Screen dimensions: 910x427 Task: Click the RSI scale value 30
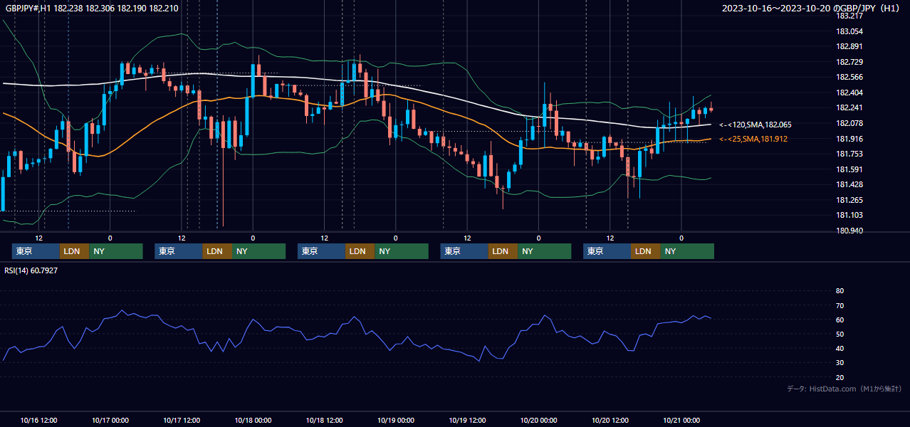[x=840, y=363]
